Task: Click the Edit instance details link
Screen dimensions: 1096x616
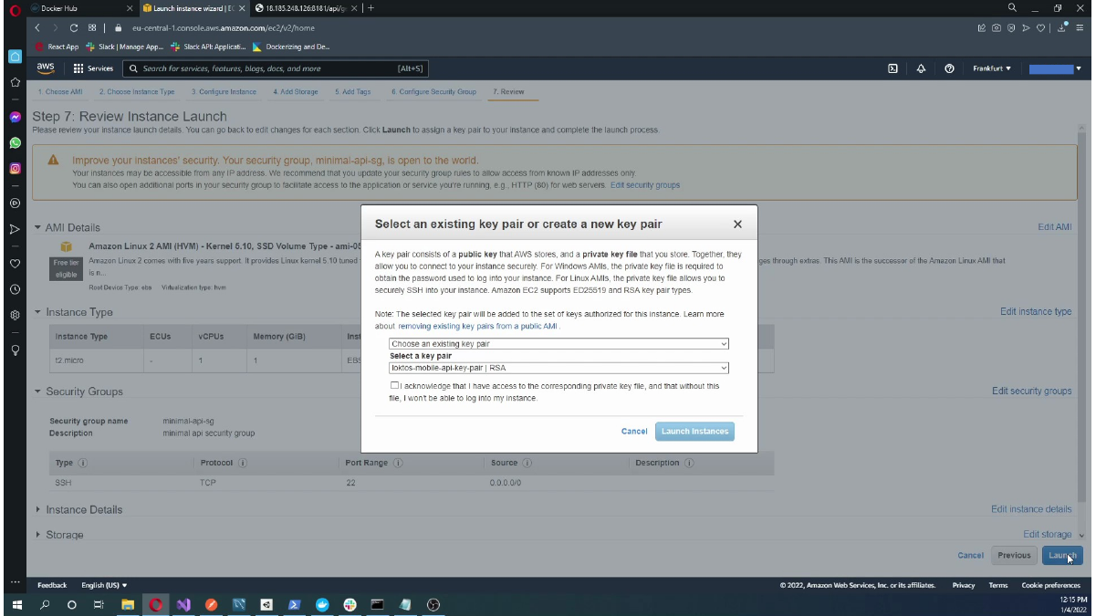Action: (x=1031, y=510)
